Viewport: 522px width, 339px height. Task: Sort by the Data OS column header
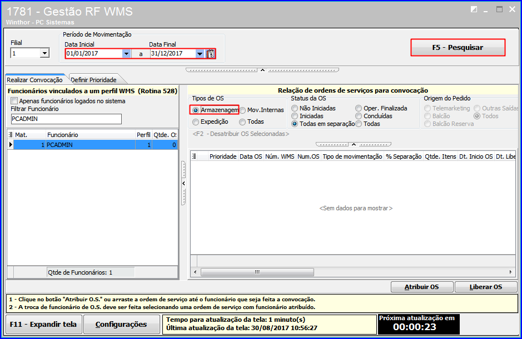pos(251,156)
